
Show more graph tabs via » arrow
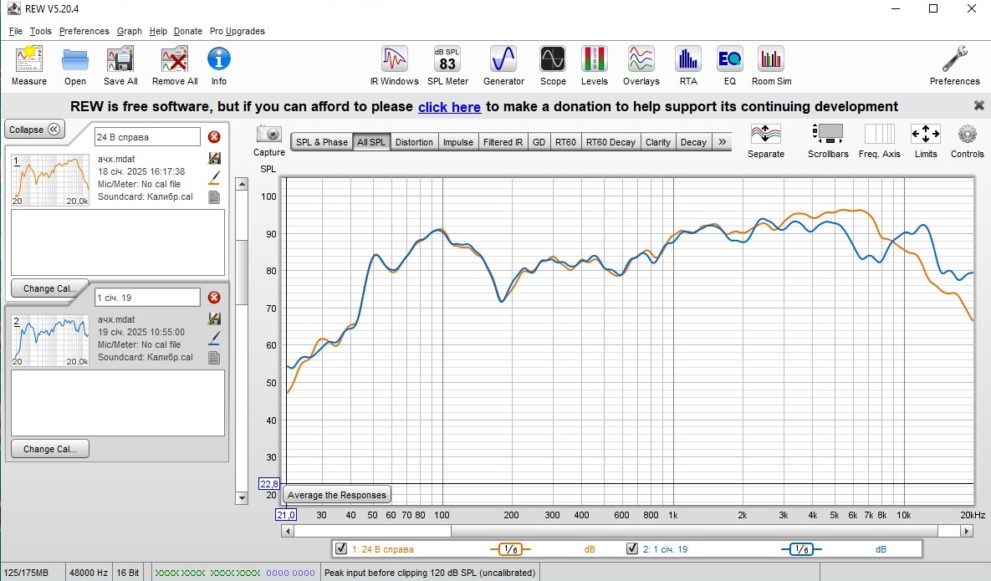722,142
